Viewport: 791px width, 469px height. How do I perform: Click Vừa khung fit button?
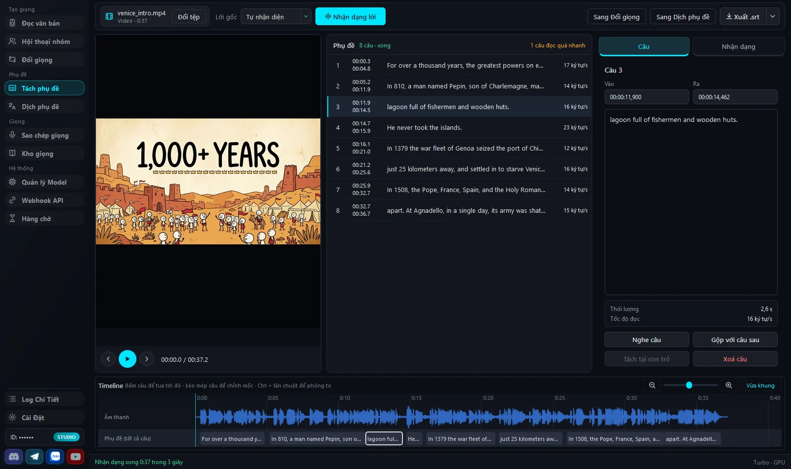click(760, 386)
